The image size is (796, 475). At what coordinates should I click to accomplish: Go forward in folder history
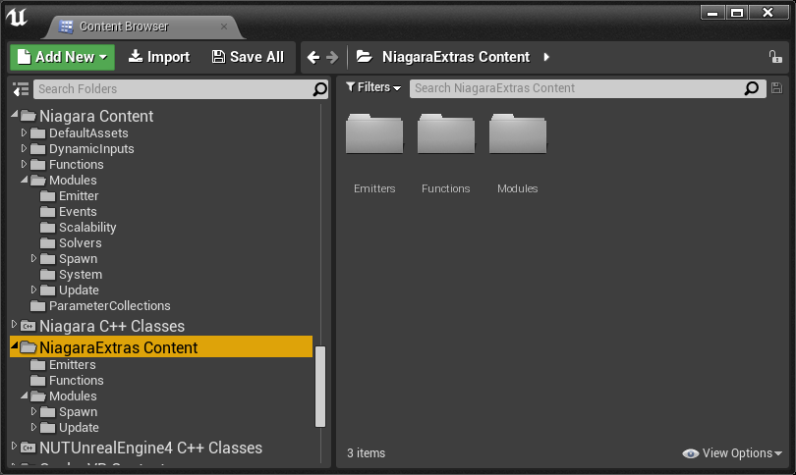pos(332,57)
